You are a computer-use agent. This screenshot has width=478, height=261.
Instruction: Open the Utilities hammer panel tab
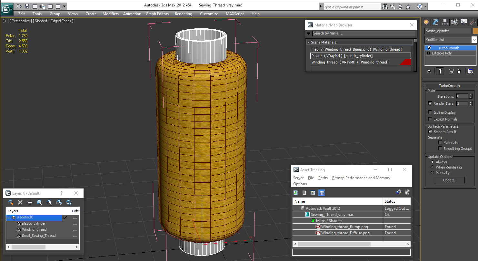pos(473,22)
